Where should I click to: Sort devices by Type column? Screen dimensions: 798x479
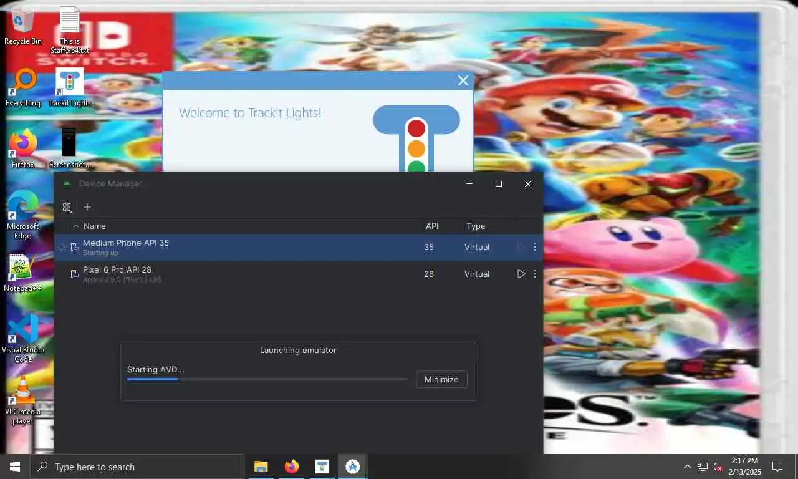tap(476, 226)
